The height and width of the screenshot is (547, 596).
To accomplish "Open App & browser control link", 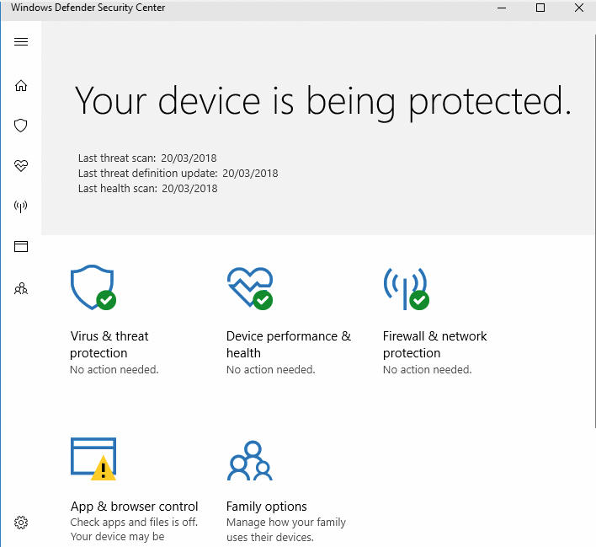I will [x=134, y=507].
